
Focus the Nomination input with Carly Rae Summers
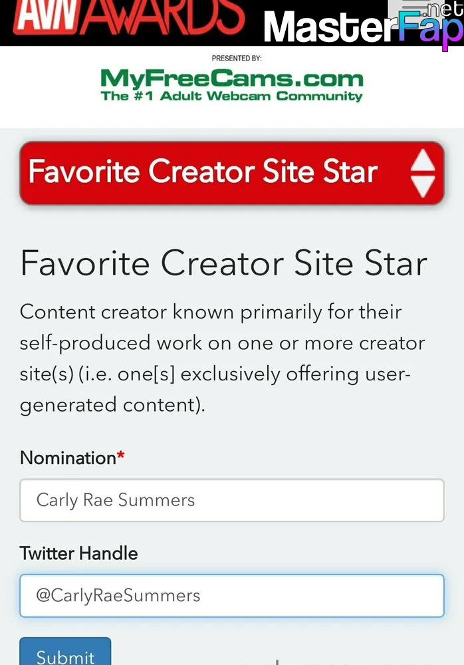coord(231,500)
